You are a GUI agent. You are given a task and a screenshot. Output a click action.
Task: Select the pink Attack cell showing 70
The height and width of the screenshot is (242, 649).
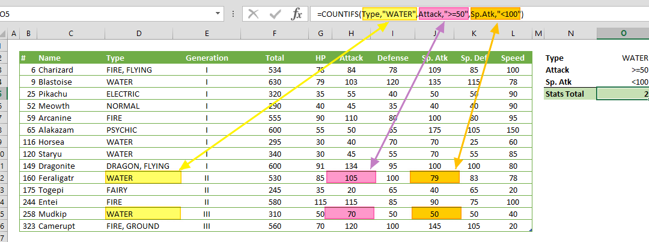[350, 213]
